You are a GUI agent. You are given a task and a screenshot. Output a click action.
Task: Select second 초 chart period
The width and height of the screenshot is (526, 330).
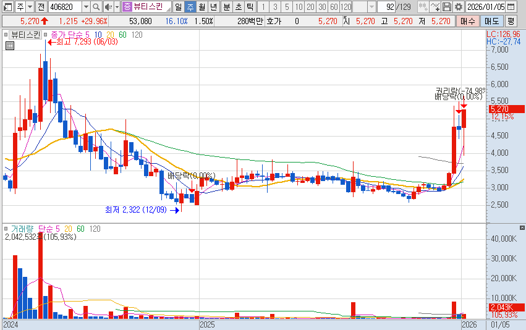click(x=239, y=7)
